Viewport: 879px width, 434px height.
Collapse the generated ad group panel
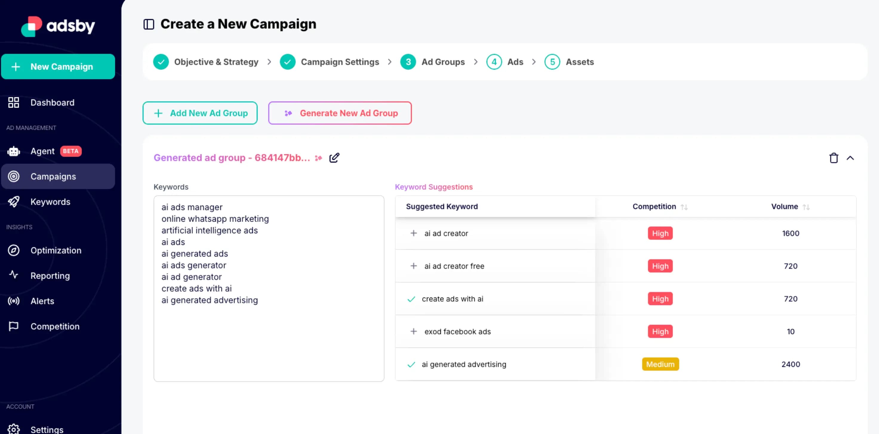(x=851, y=158)
